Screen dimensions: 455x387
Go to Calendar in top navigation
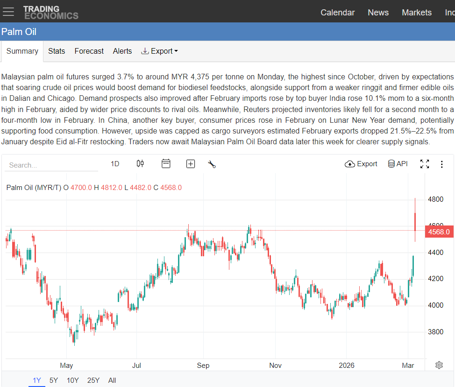tap(337, 13)
